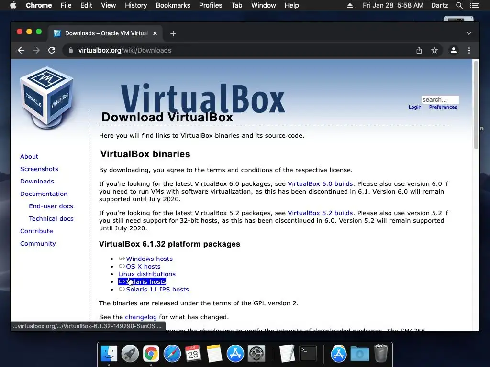
Task: Open the Window menu
Action: point(264,5)
